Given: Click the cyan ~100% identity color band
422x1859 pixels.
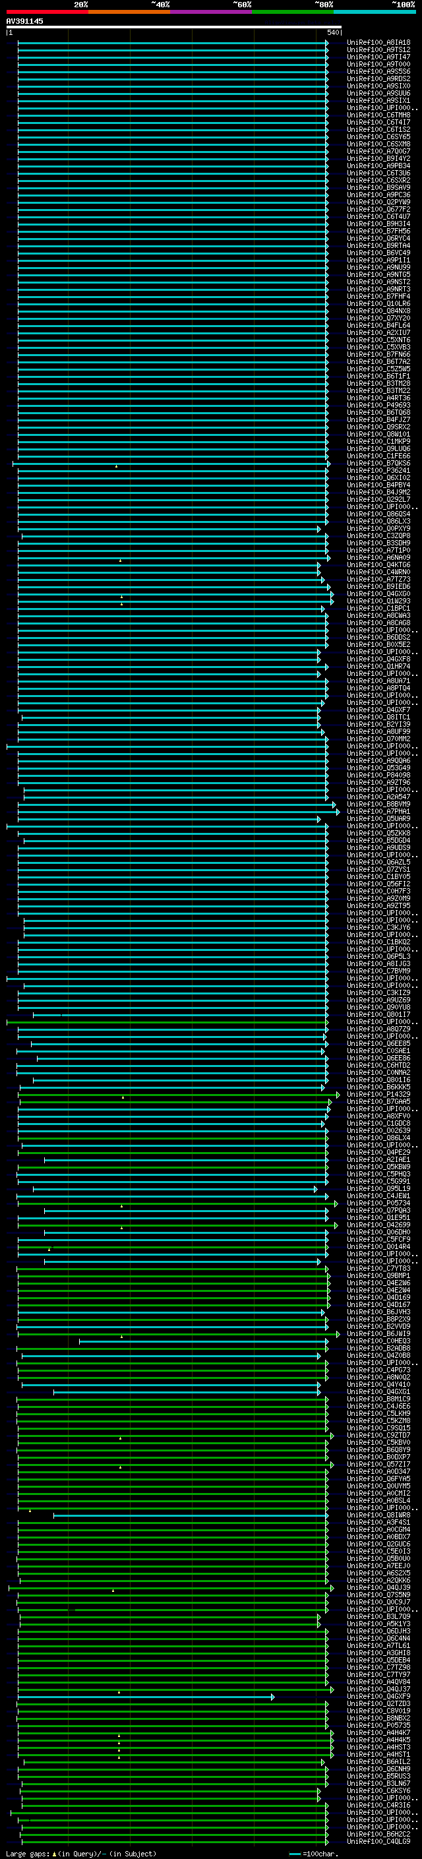Looking at the screenshot, I should point(375,13).
